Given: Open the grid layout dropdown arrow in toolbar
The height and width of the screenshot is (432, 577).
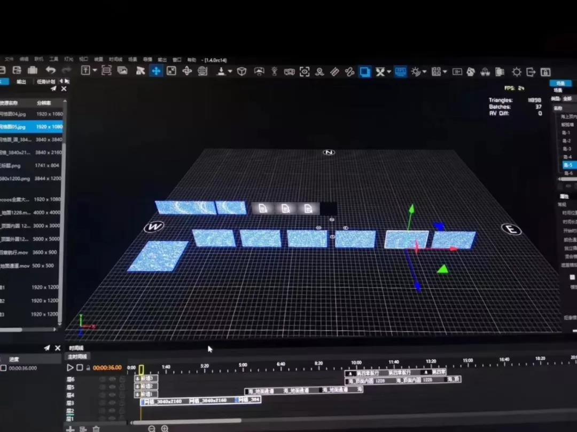Looking at the screenshot, I should click(445, 71).
